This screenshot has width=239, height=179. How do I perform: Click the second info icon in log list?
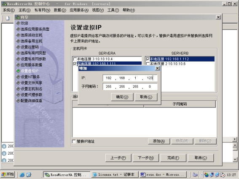pyautogui.click(x=4, y=153)
